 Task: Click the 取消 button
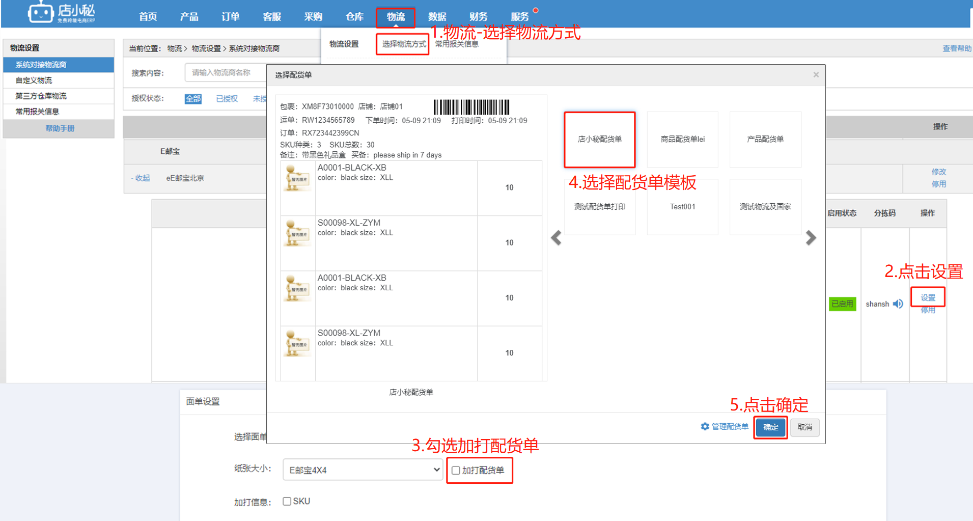[x=805, y=427]
